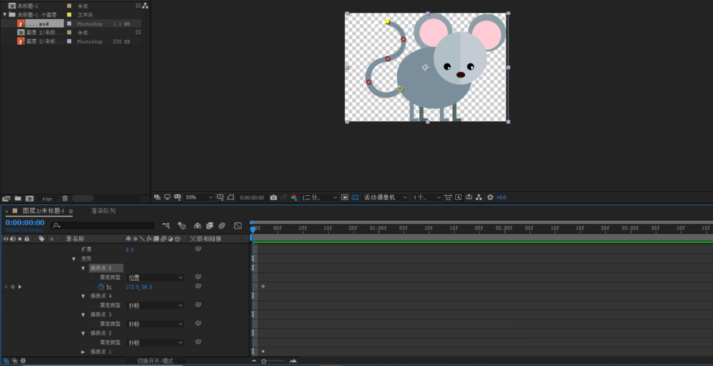Toggle keyframe diamond for puppet pin 5
This screenshot has width=713, height=366.
pyautogui.click(x=12, y=287)
